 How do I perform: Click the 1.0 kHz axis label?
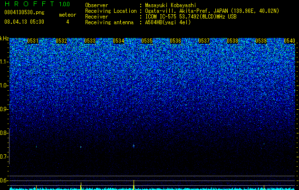[x=4, y=85]
